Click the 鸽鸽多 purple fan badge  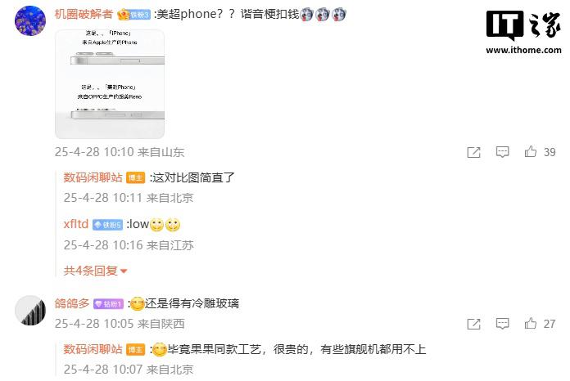(109, 303)
